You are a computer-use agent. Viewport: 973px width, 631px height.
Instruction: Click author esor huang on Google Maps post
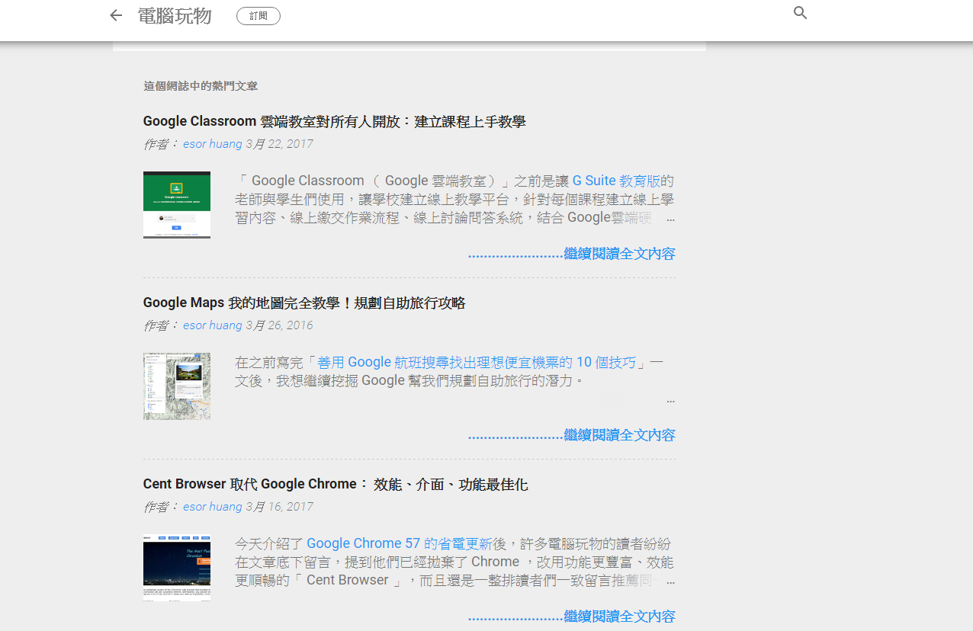click(x=213, y=325)
